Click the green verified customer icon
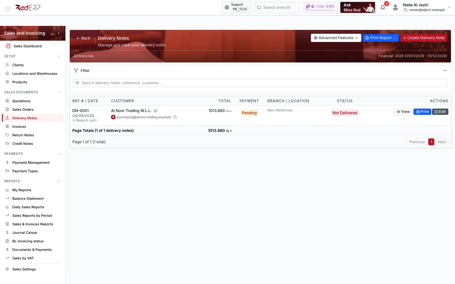The image size is (455, 284). point(155,111)
